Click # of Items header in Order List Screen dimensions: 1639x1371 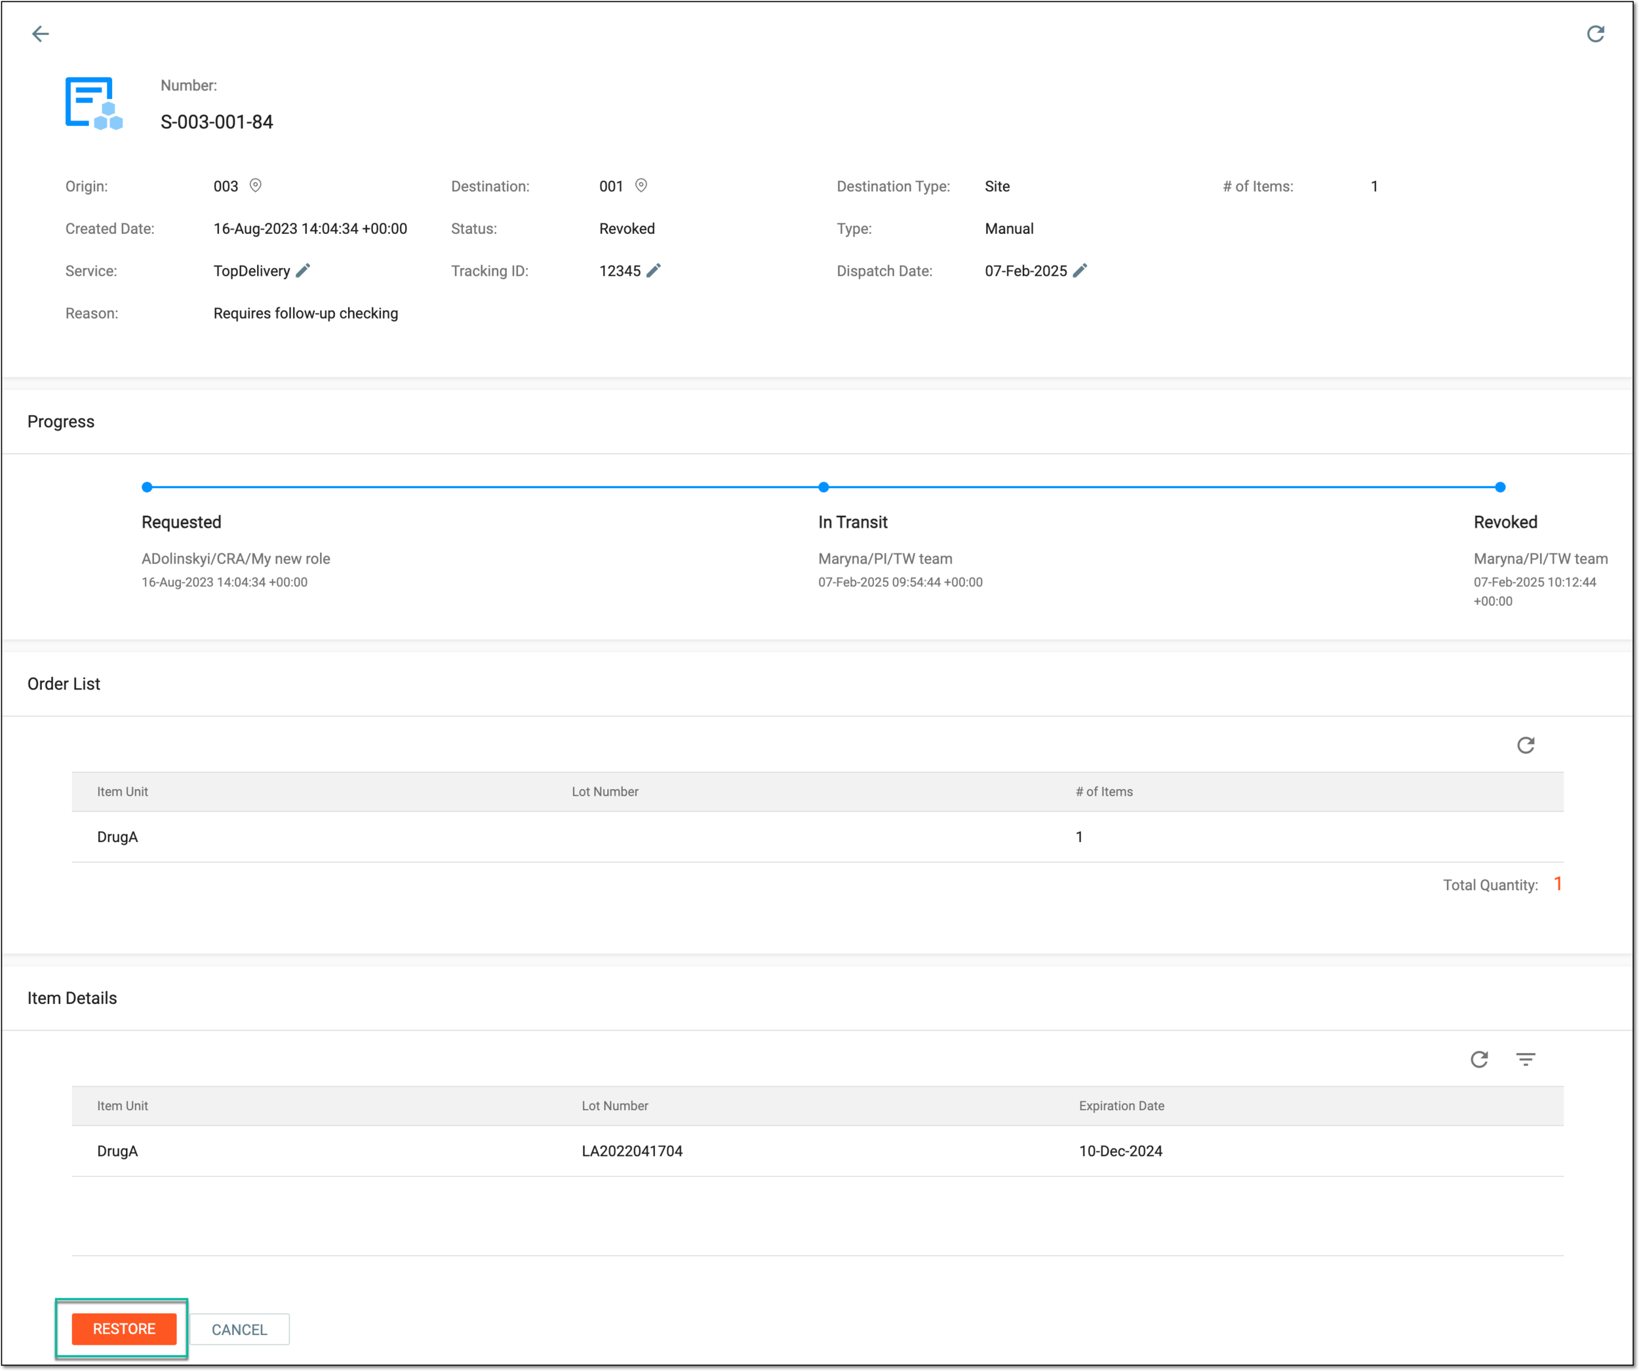click(x=1105, y=791)
